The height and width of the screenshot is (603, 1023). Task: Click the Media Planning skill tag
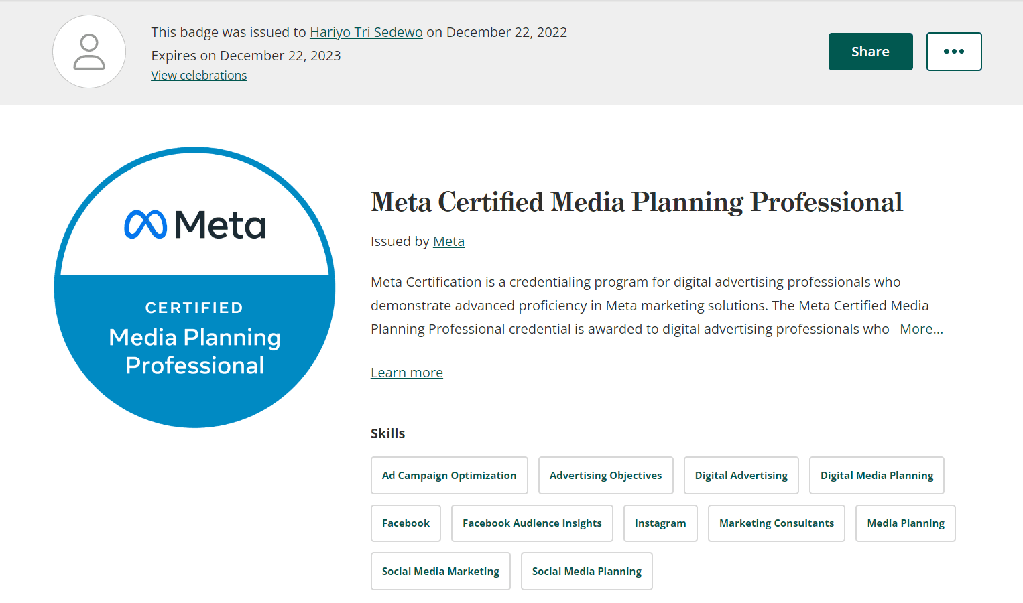coord(906,523)
